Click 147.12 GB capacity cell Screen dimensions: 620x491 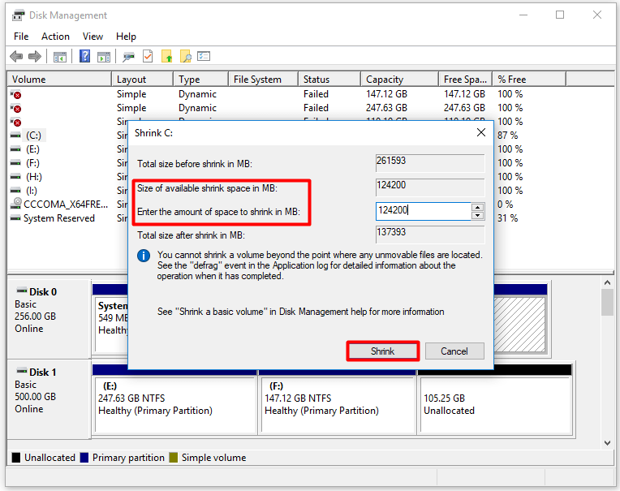(x=386, y=94)
